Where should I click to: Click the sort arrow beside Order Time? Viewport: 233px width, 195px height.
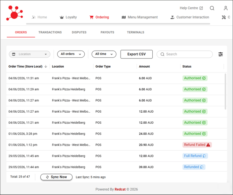[x=46, y=66]
